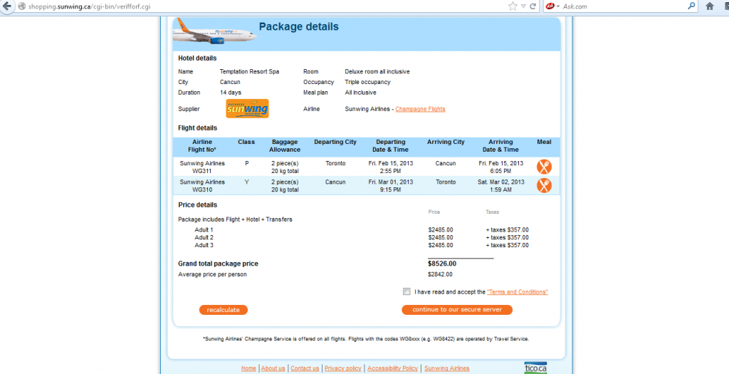Reload the page with the refresh icon
The width and height of the screenshot is (729, 374).
coord(533,6)
